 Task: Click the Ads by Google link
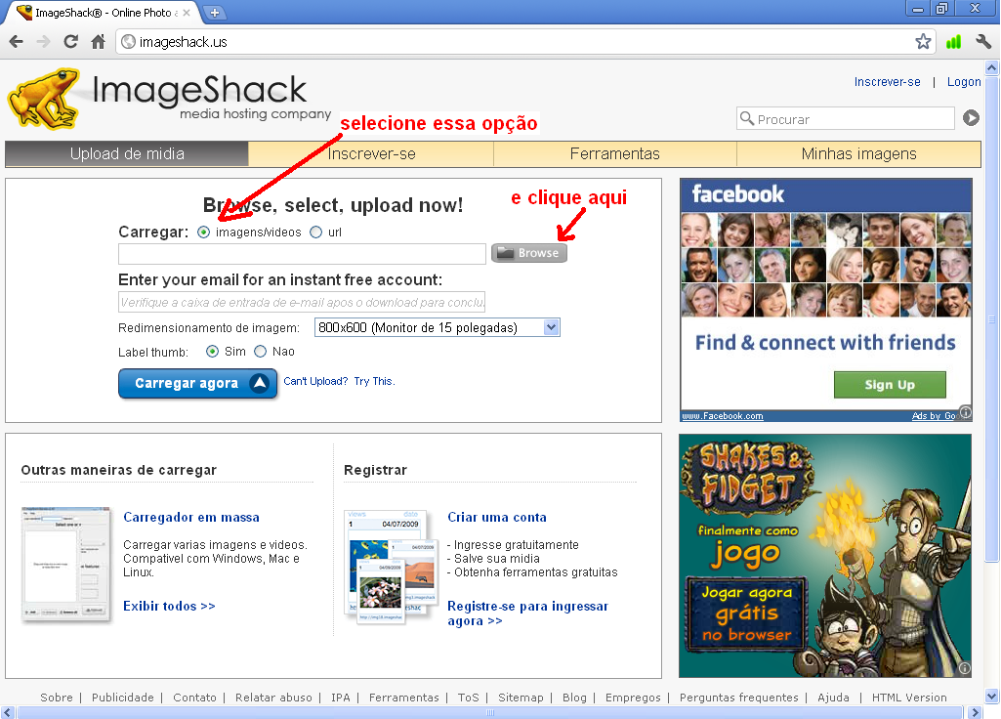click(x=934, y=416)
